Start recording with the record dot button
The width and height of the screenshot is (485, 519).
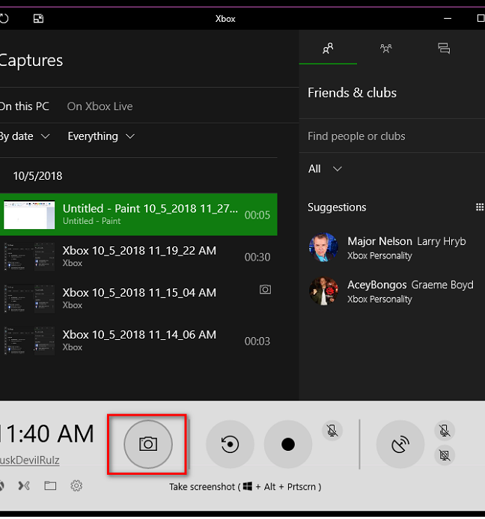[288, 444]
